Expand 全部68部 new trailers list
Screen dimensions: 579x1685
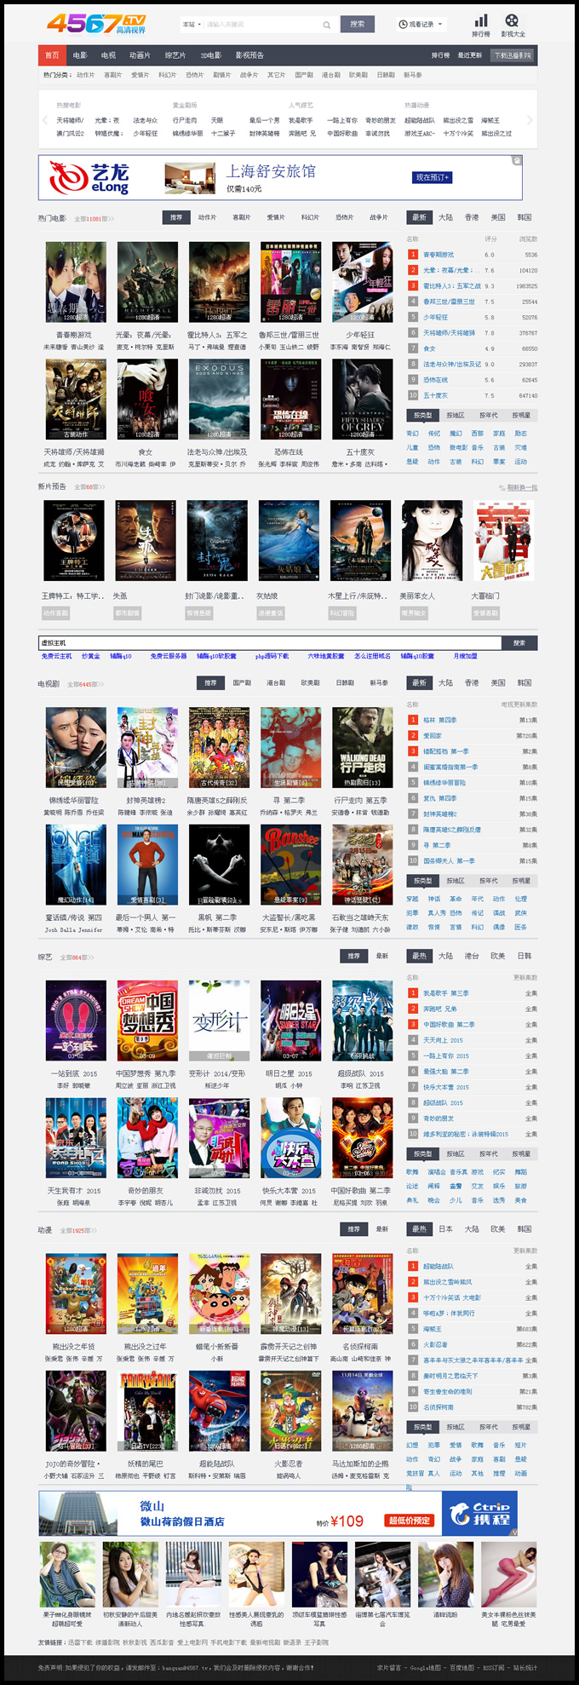point(89,486)
